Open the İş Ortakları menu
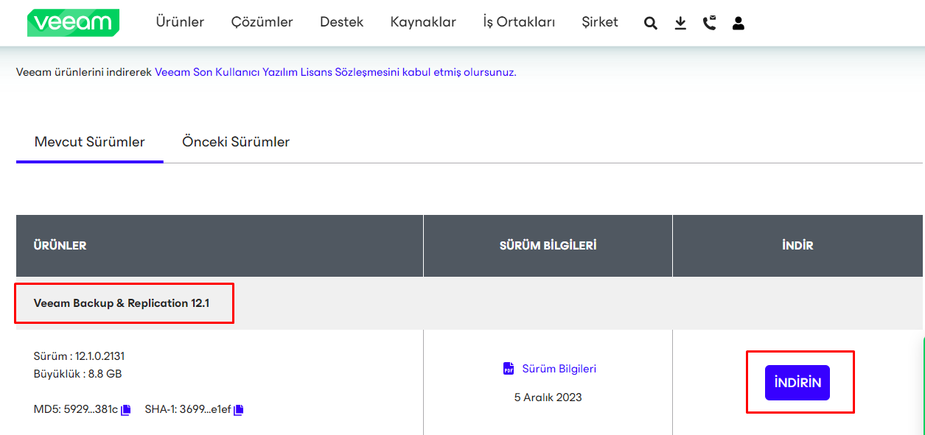The height and width of the screenshot is (435, 925). pyautogui.click(x=519, y=22)
